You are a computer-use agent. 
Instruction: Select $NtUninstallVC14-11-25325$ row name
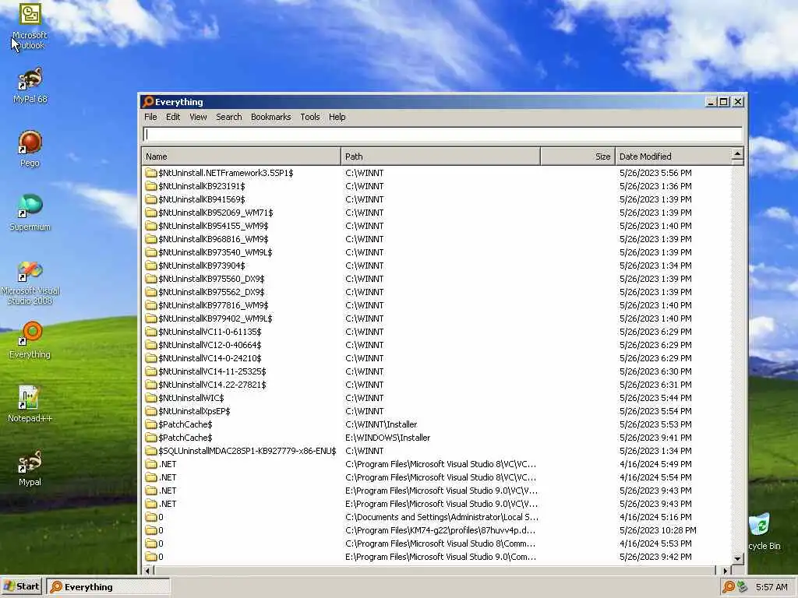[212, 371]
